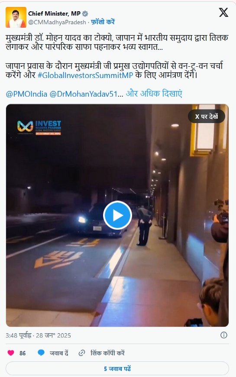Screen dimensions: 236x377
Task: Play the embedded tweet video
Action: [117, 215]
